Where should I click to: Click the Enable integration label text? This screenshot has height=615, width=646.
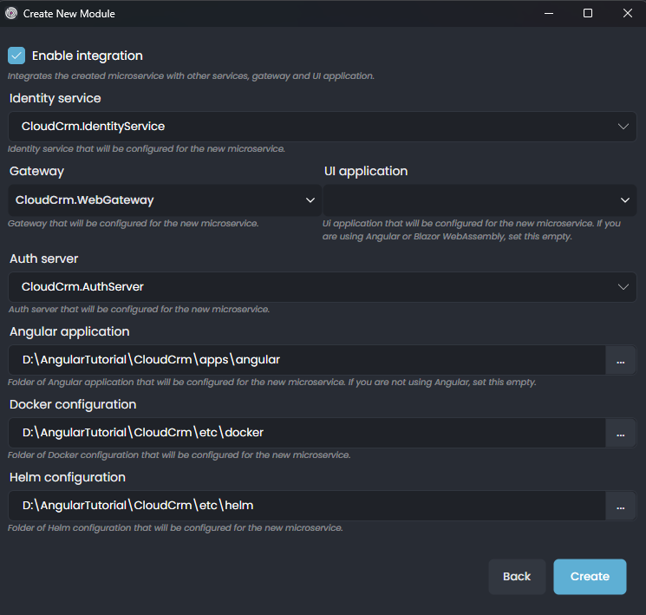coord(88,56)
